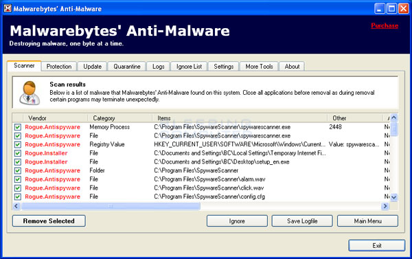Uncheck the setup_en.exe row checkbox
Image resolution: width=412 pixels, height=259 pixels.
point(18,162)
